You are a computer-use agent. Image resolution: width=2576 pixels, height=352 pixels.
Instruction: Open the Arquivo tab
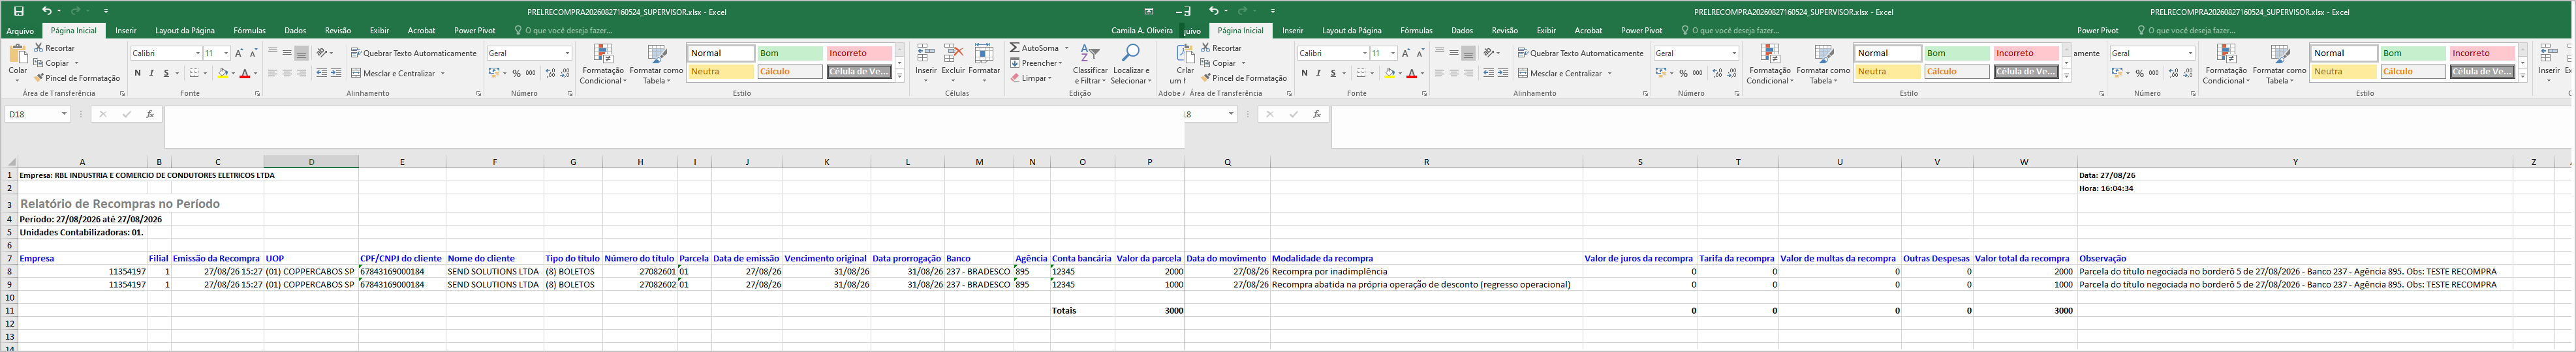coord(20,31)
